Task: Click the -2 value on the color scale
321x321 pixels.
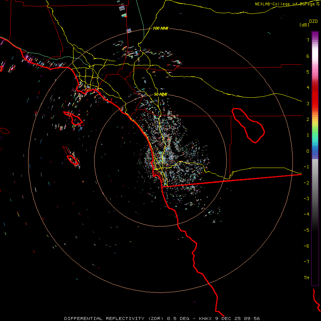Action: click(x=306, y=183)
